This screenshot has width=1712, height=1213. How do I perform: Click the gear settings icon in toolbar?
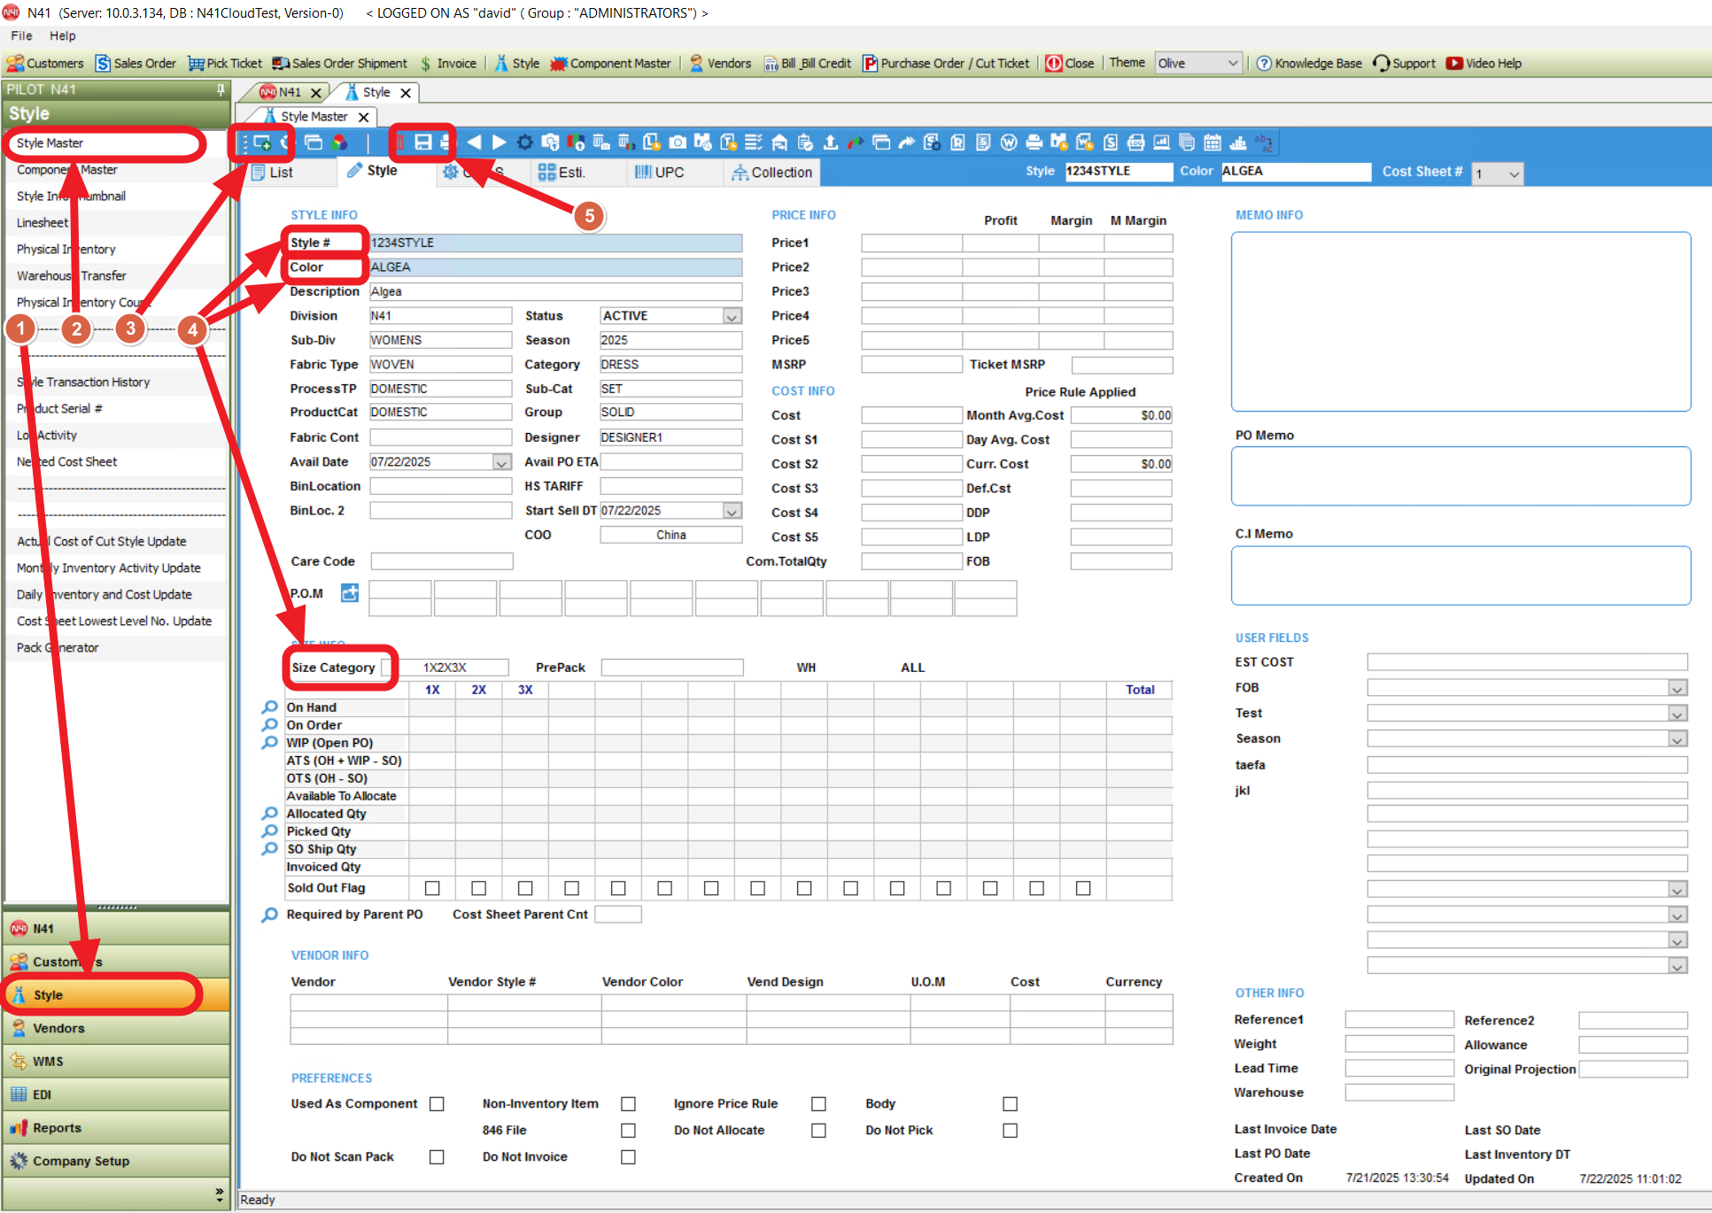525,143
